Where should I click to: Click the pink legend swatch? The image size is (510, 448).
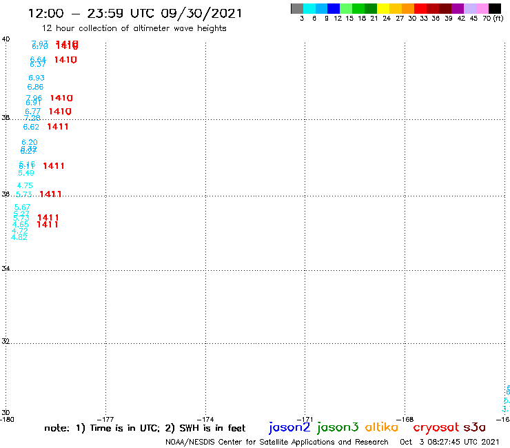coord(482,8)
